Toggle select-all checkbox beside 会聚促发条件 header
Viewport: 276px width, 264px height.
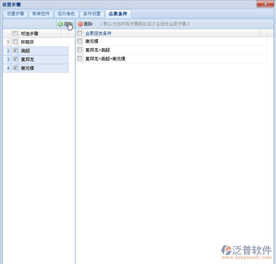coord(79,33)
